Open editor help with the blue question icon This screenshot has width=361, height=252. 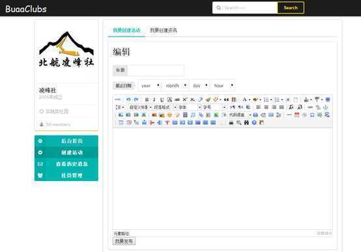(x=254, y=122)
